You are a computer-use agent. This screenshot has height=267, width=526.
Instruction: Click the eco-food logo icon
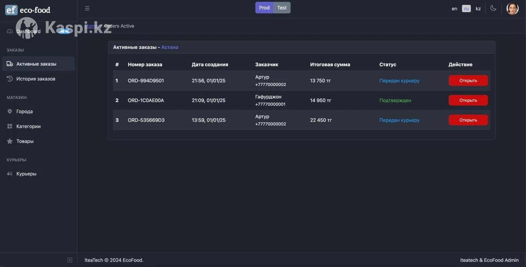[11, 10]
